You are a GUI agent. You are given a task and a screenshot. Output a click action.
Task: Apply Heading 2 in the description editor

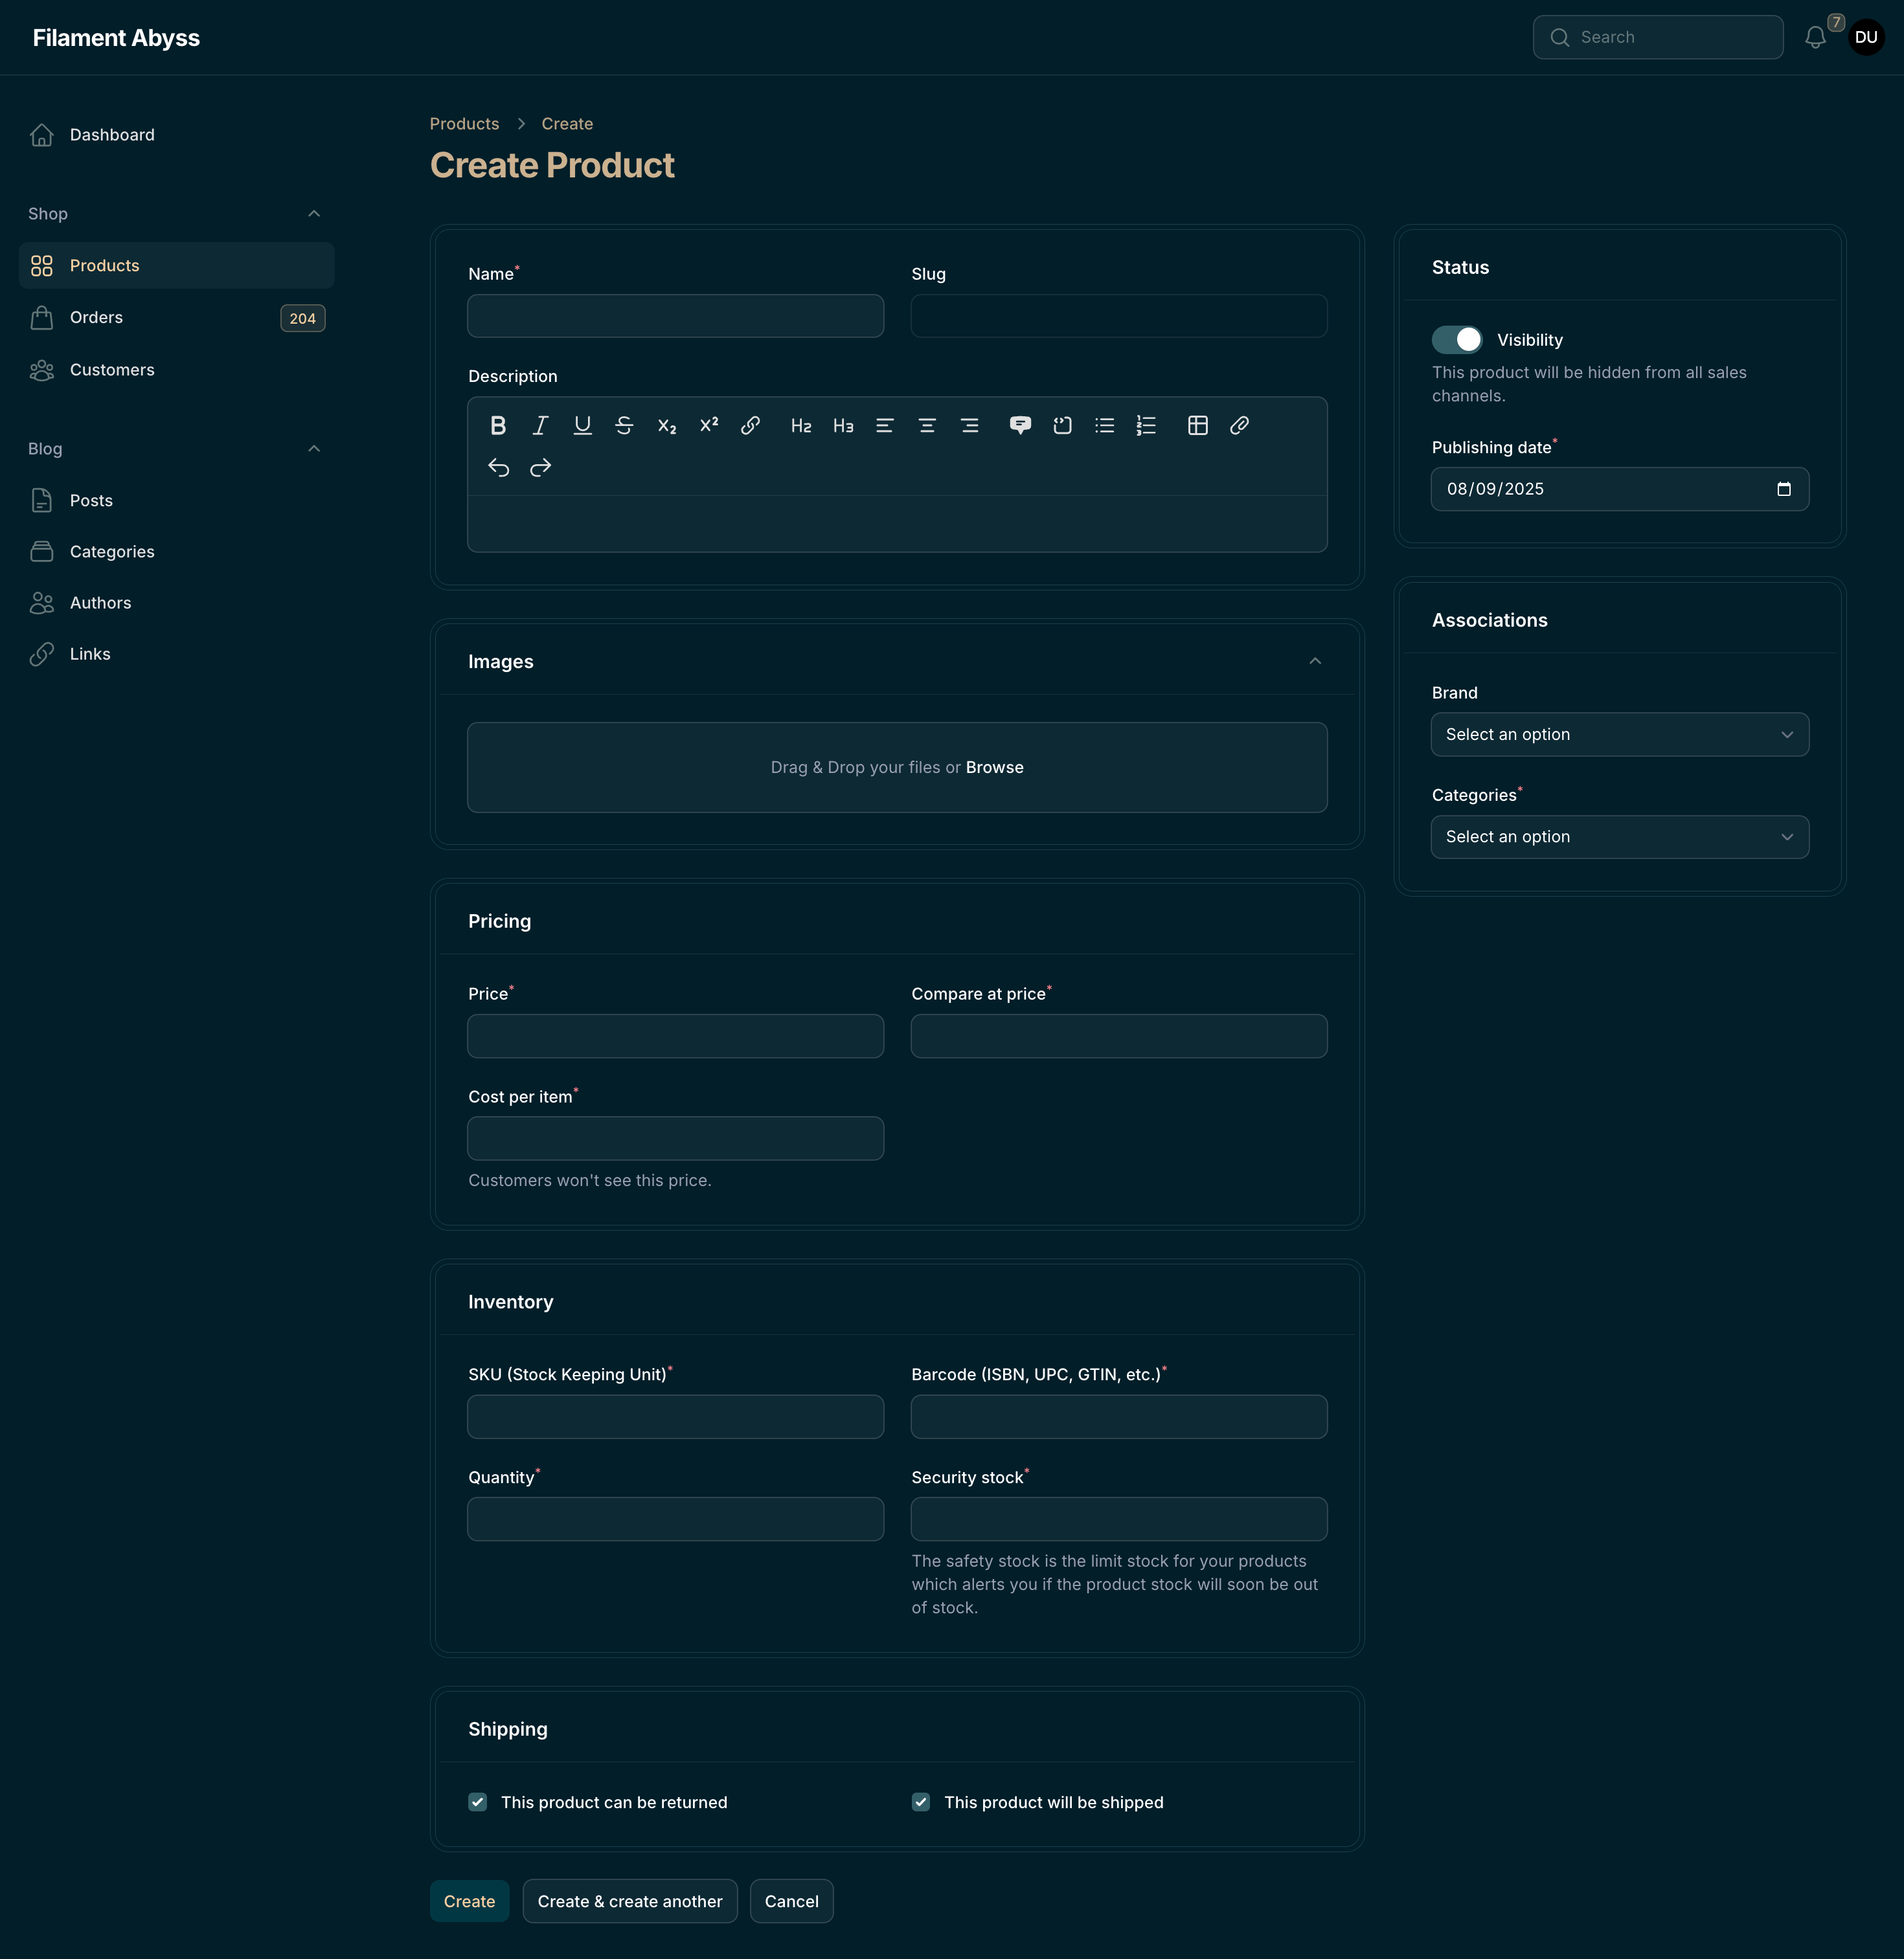tap(801, 425)
